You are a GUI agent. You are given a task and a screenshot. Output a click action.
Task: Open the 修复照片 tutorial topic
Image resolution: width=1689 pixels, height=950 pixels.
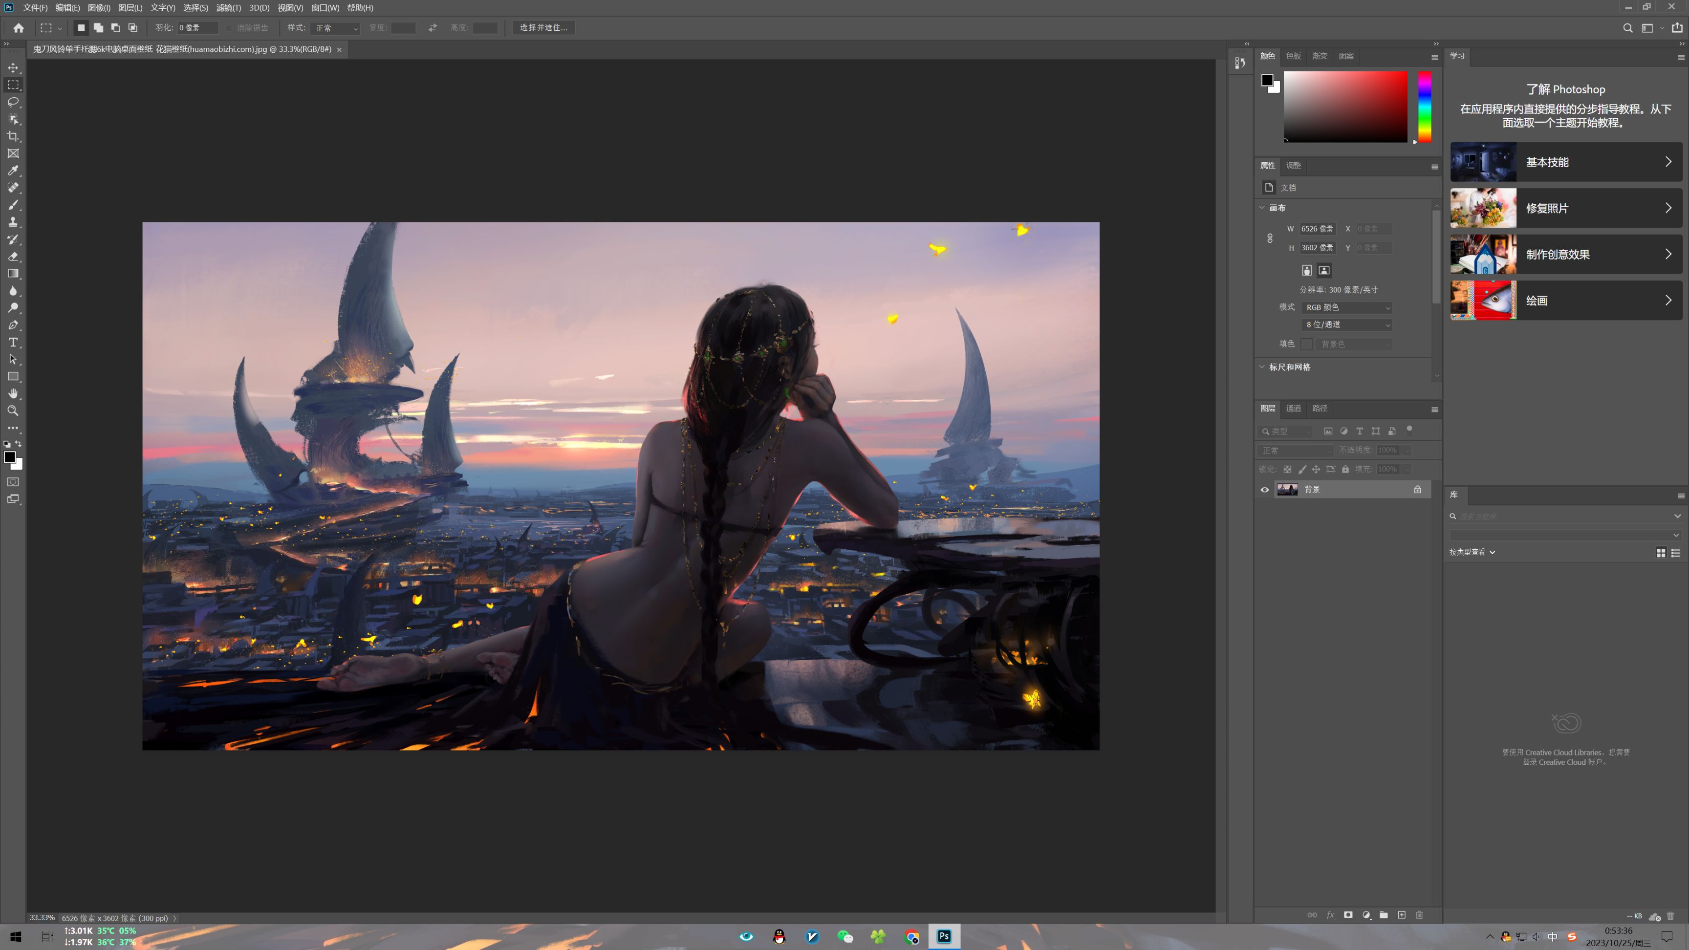(1566, 209)
